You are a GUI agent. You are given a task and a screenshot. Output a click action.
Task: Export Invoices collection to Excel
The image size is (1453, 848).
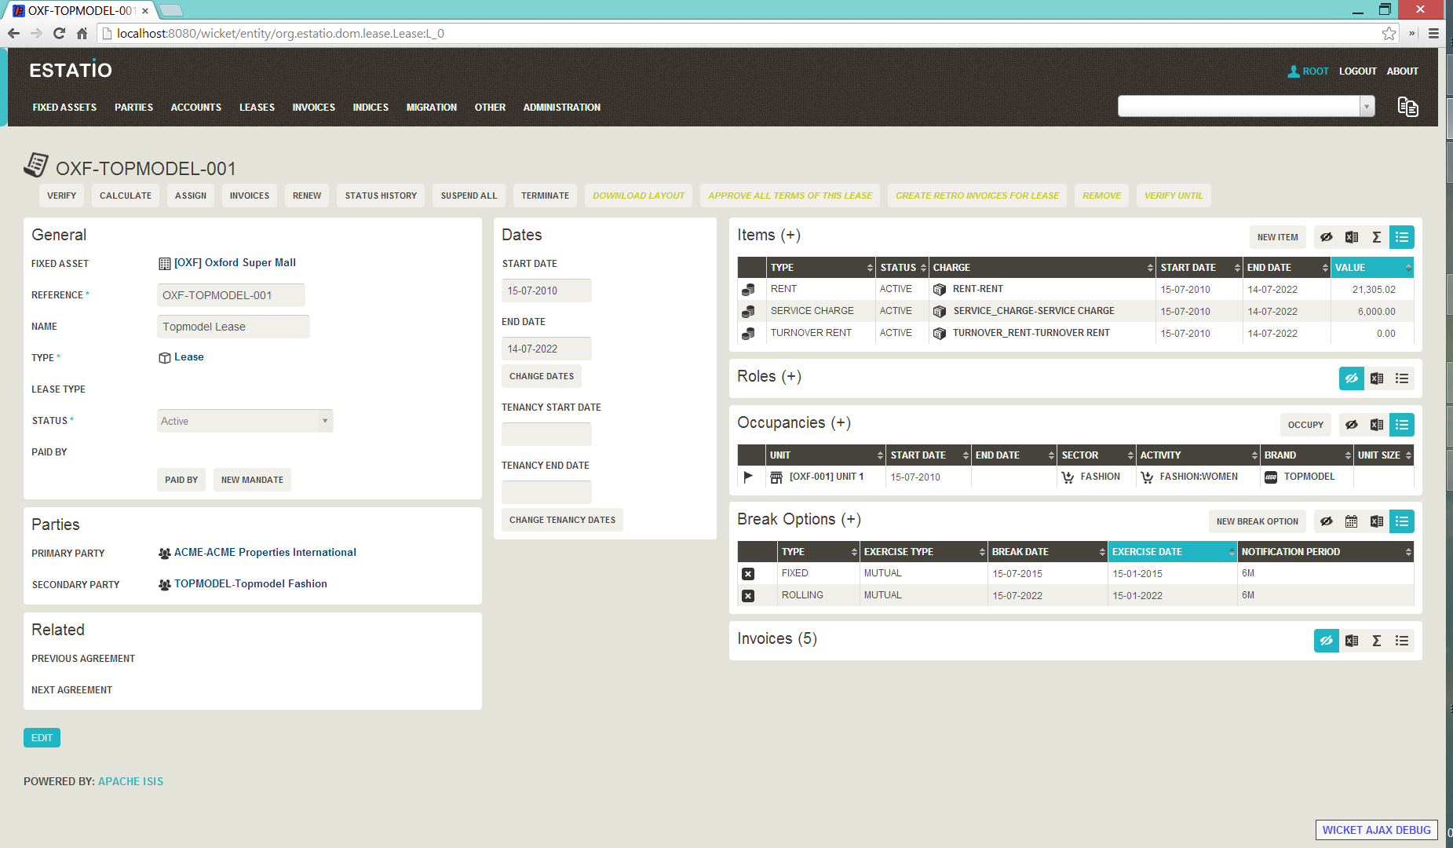coord(1352,641)
